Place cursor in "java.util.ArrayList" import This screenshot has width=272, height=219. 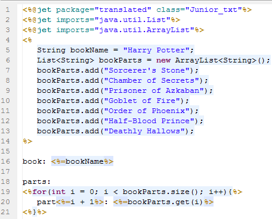click(144, 30)
